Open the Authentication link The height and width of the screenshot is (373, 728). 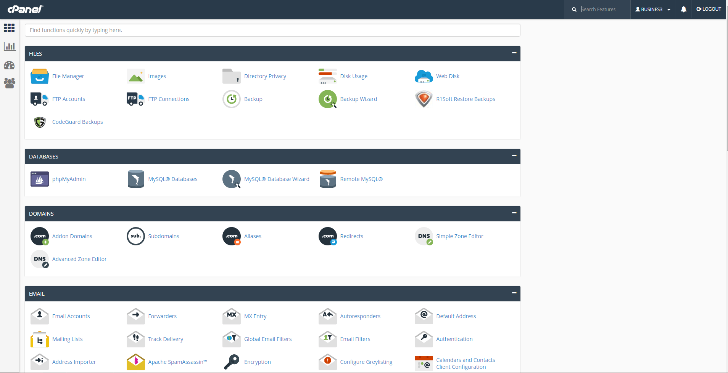[454, 339]
